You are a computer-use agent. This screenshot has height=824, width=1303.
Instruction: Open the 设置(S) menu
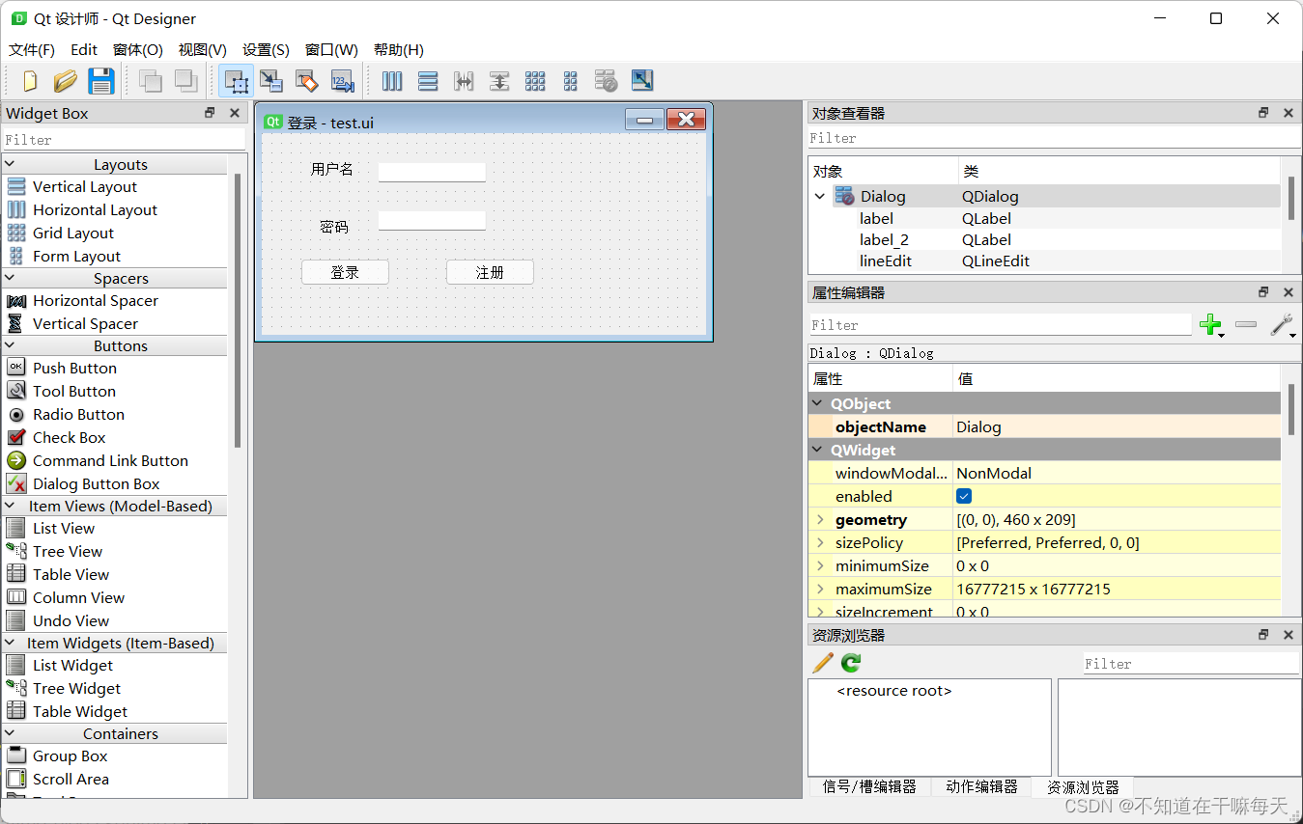click(x=266, y=49)
